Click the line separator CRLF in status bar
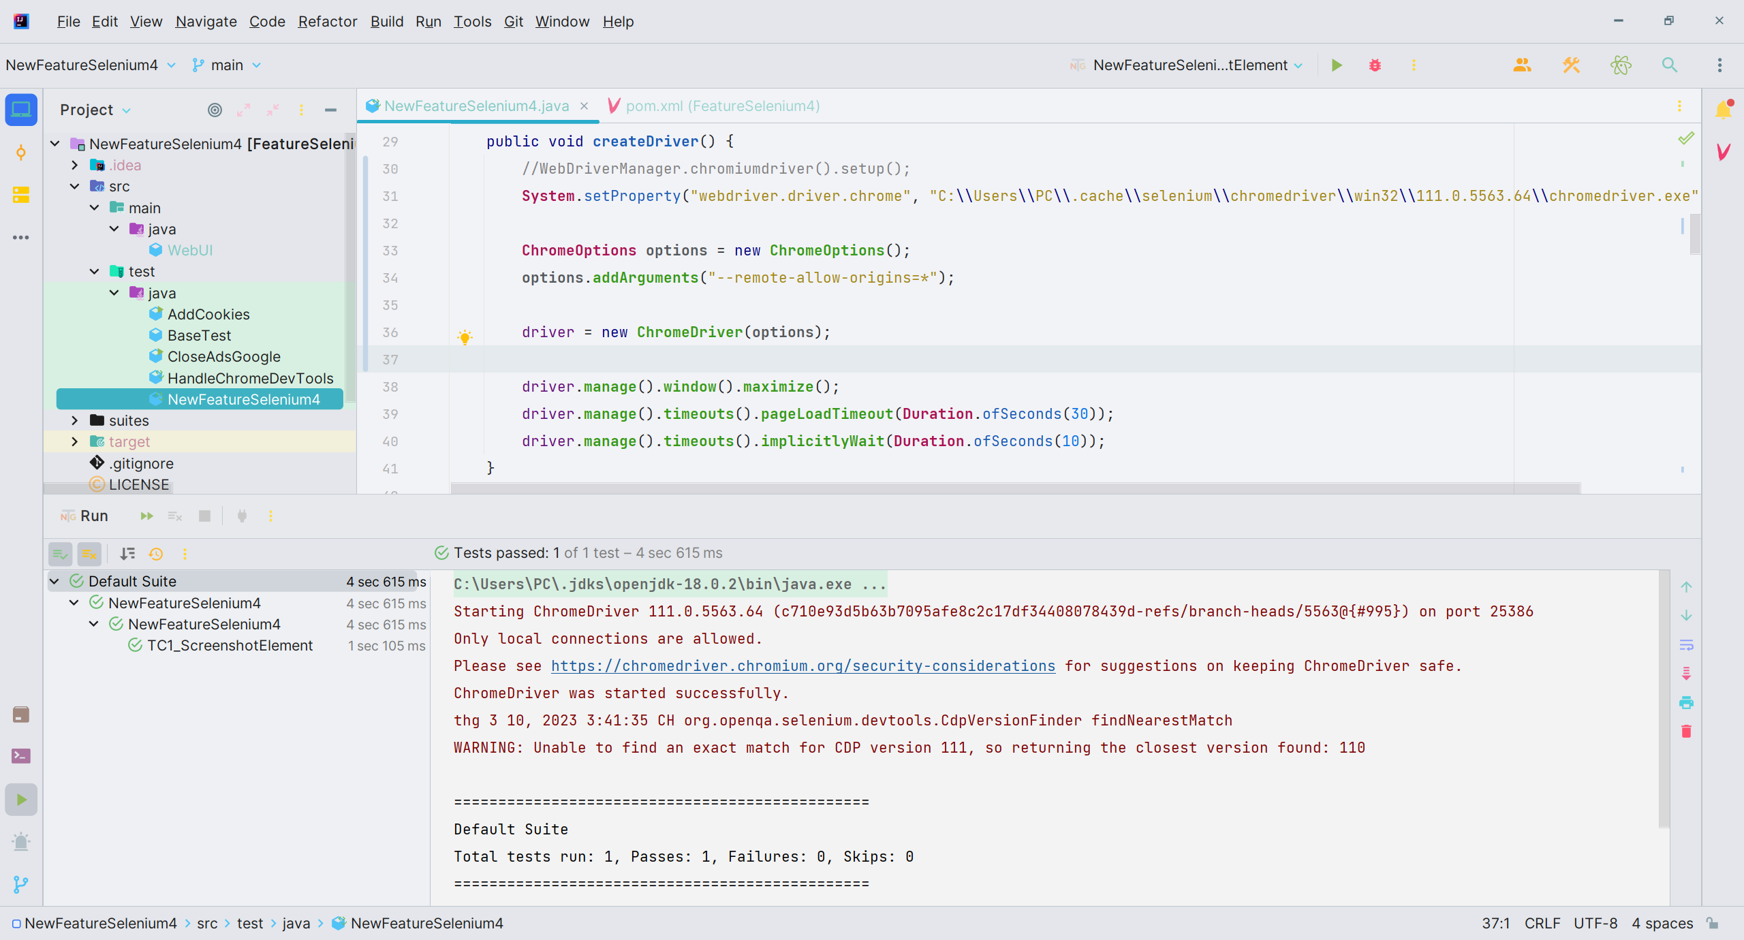The height and width of the screenshot is (940, 1744). click(x=1542, y=924)
